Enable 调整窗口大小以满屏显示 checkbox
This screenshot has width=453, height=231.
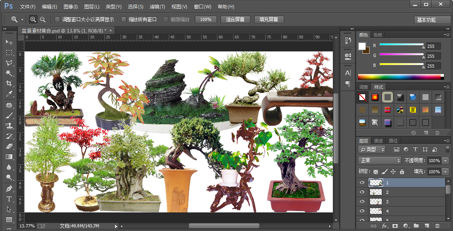(x=57, y=19)
